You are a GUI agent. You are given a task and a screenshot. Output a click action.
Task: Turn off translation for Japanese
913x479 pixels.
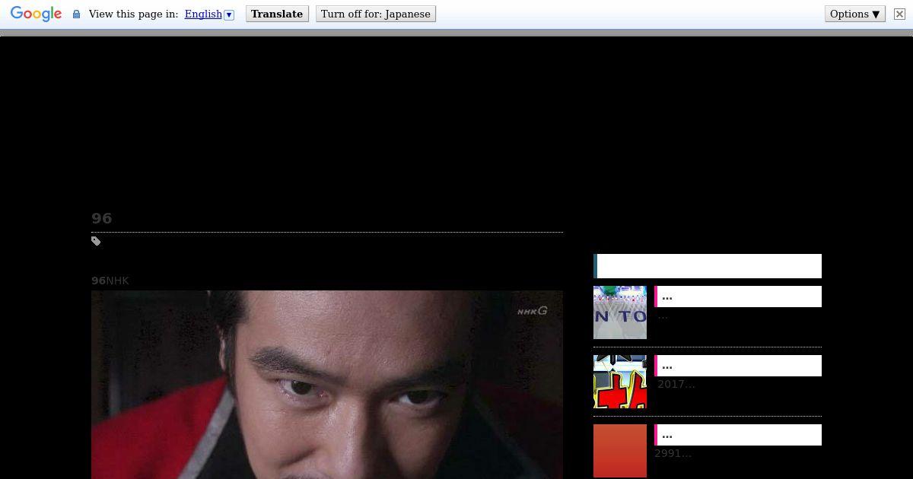pyautogui.click(x=376, y=14)
